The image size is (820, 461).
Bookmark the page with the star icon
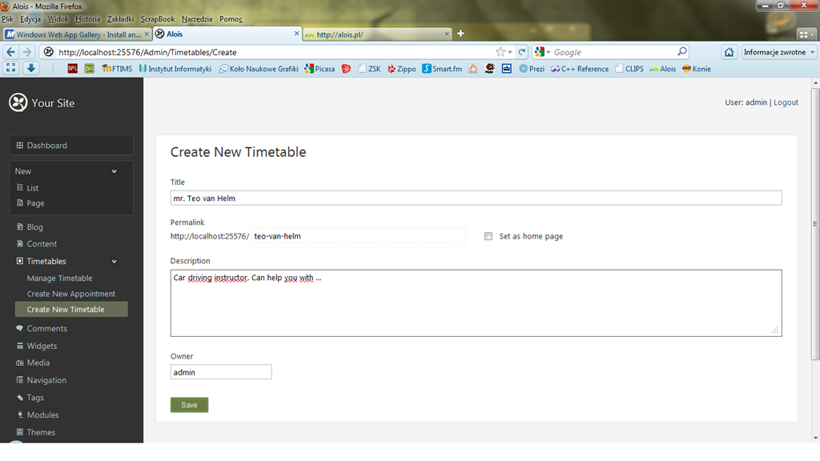click(x=500, y=52)
